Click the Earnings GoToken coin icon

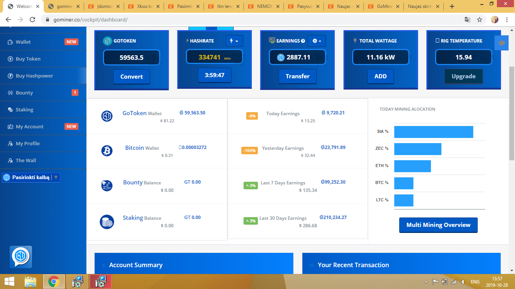tap(281, 57)
